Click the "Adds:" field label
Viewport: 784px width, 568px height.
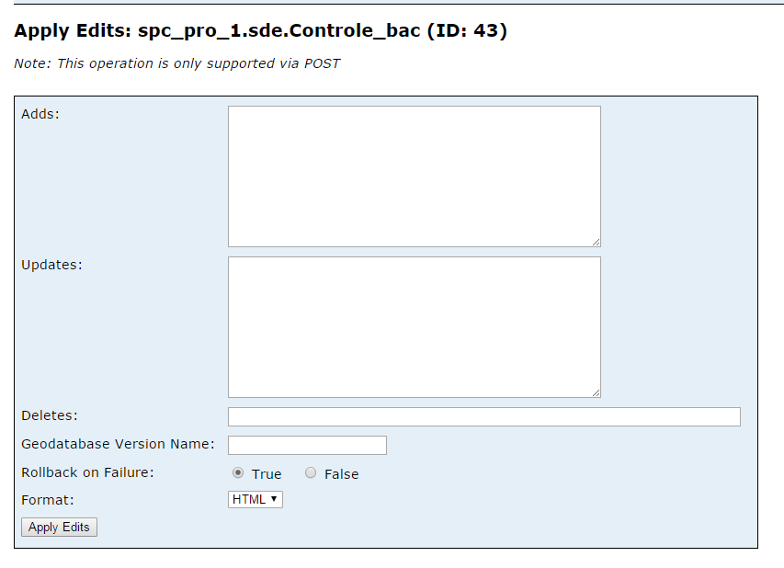40,114
